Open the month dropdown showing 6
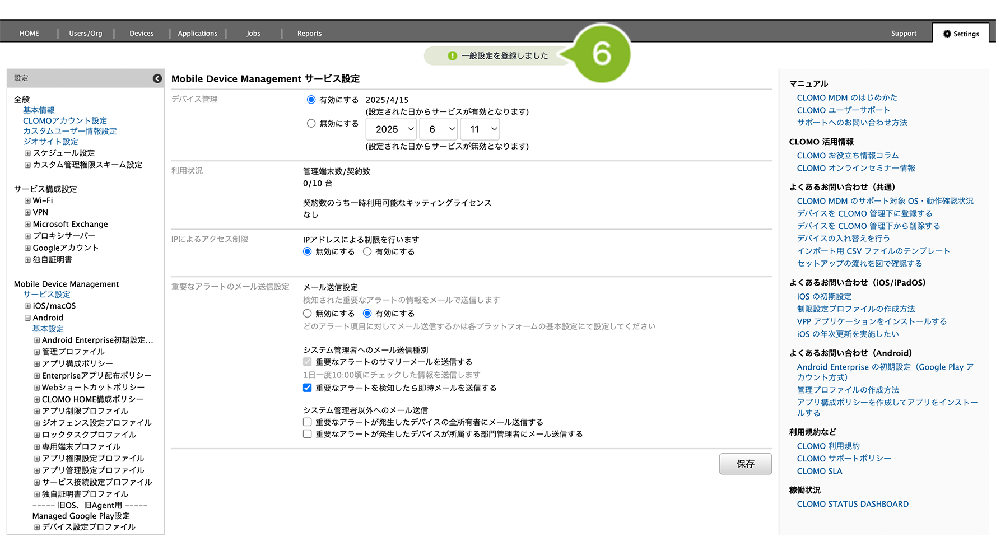The width and height of the screenshot is (996, 560). 439,129
